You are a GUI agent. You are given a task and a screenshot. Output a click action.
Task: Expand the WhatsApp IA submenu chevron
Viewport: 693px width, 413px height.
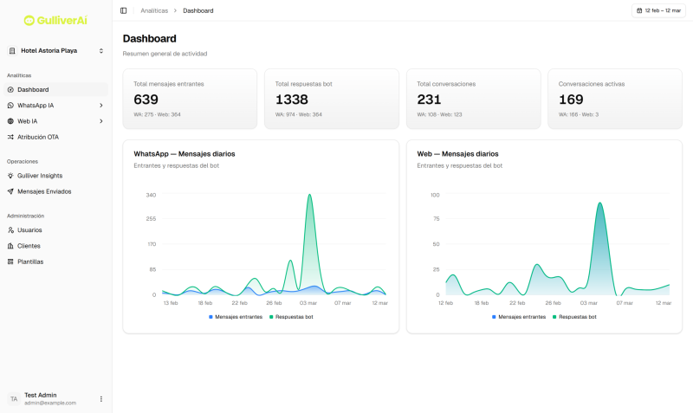point(101,106)
